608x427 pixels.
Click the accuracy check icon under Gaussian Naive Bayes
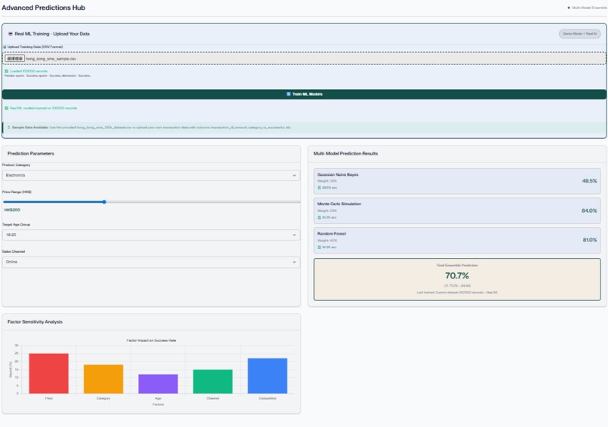tap(320, 188)
